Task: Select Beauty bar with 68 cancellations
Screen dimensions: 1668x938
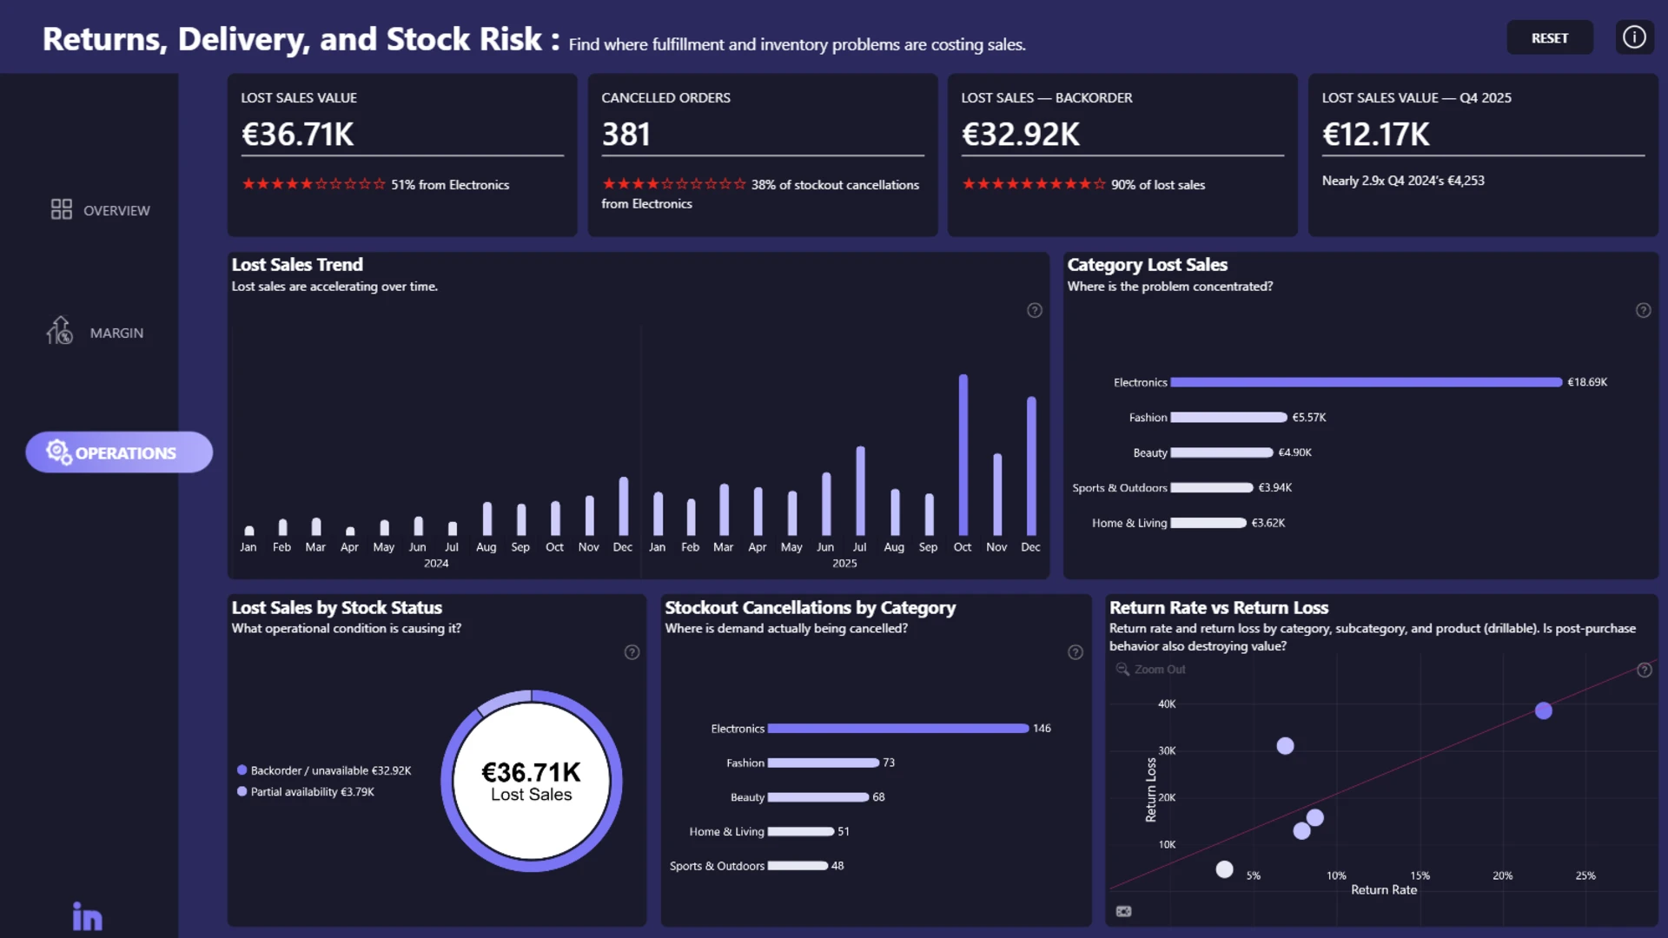Action: [817, 797]
